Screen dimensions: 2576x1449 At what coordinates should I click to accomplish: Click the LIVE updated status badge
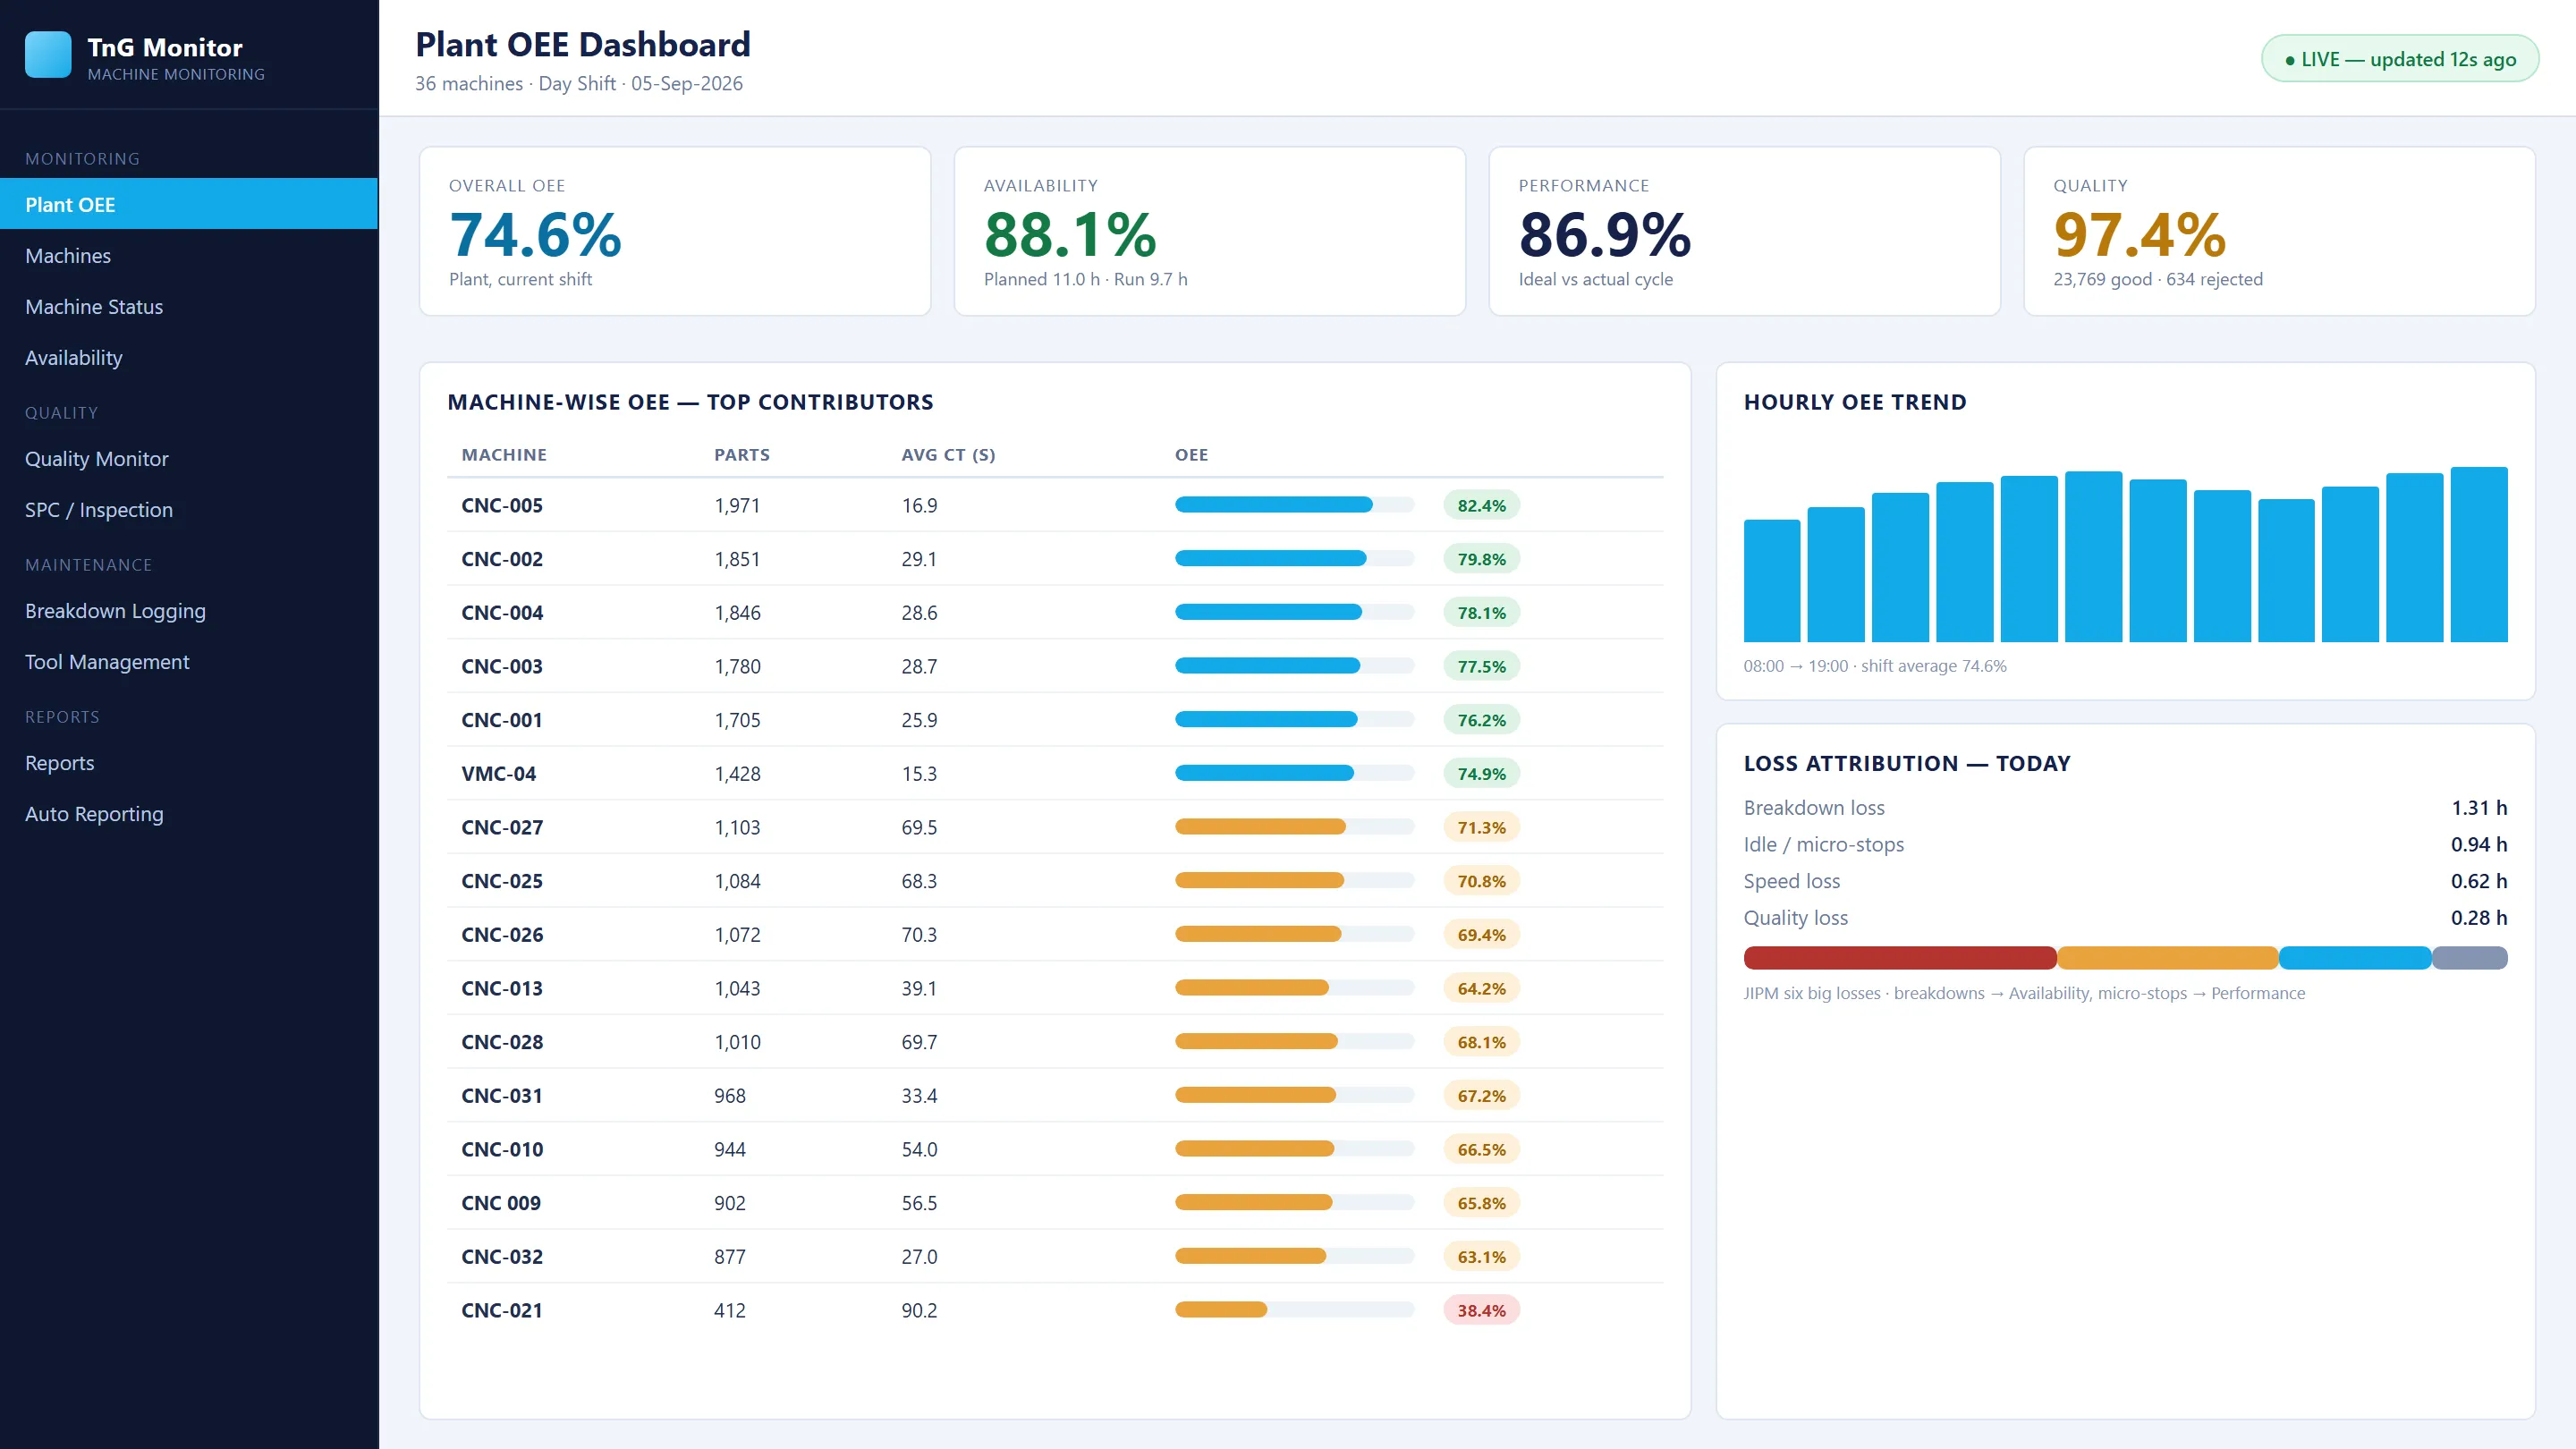click(x=2399, y=59)
